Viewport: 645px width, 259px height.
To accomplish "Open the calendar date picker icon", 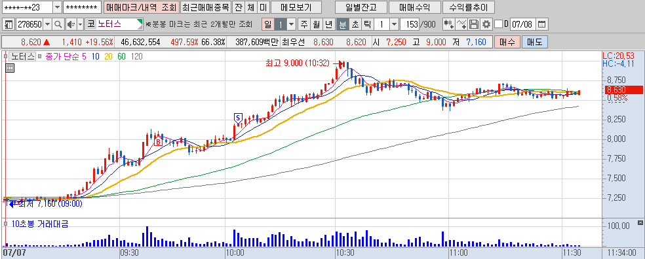I will tap(542, 25).
